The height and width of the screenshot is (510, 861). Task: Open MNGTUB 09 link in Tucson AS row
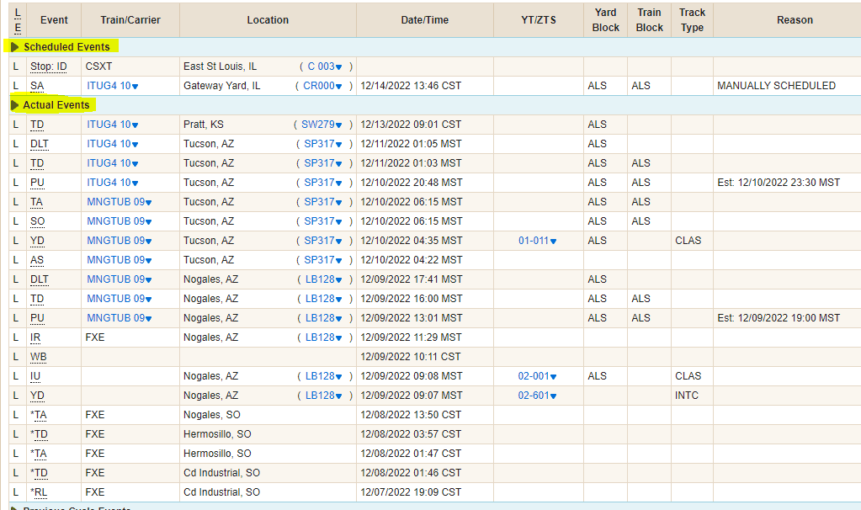tap(120, 260)
